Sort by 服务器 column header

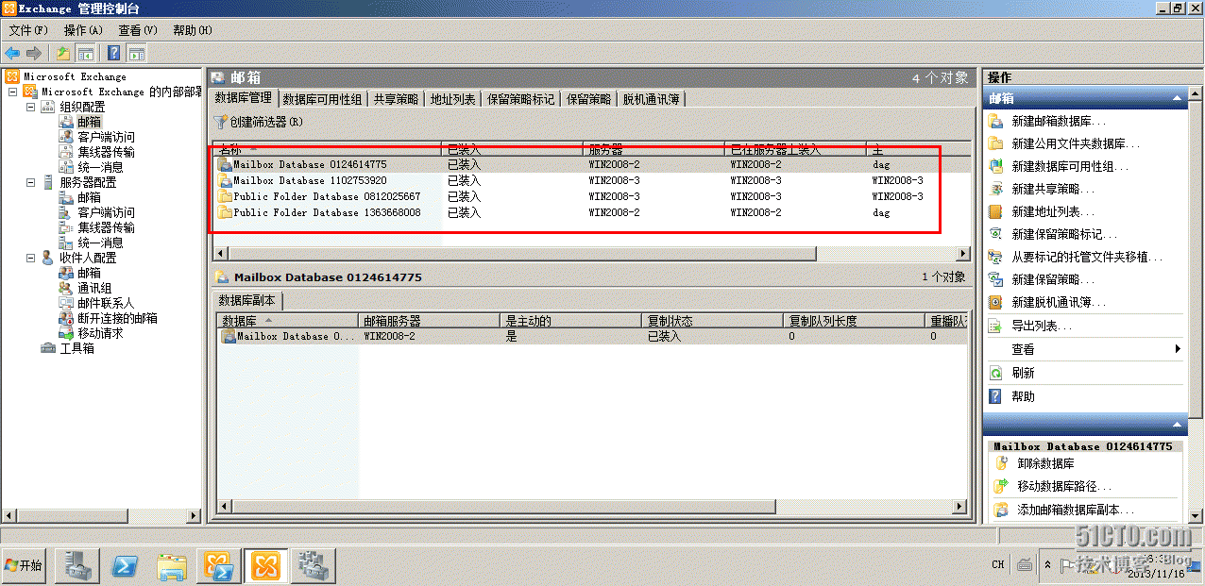pyautogui.click(x=653, y=149)
